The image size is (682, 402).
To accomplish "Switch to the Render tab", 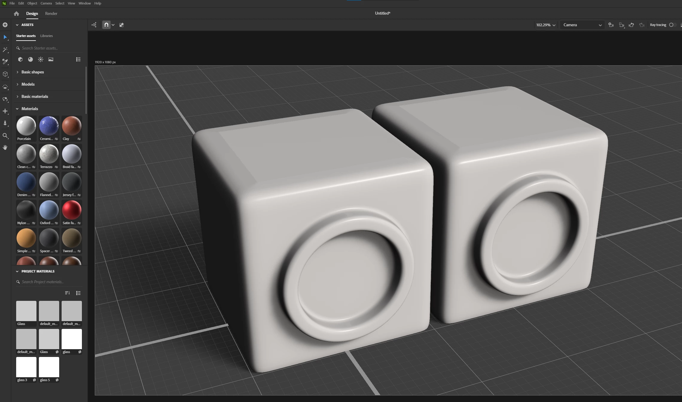I will [51, 14].
